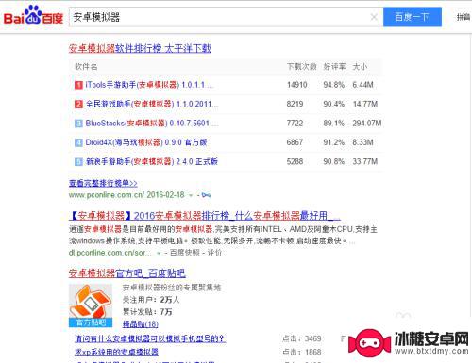Image resolution: width=472 pixels, height=363 pixels.
Task: Click the 大小 column header
Action: [360, 67]
